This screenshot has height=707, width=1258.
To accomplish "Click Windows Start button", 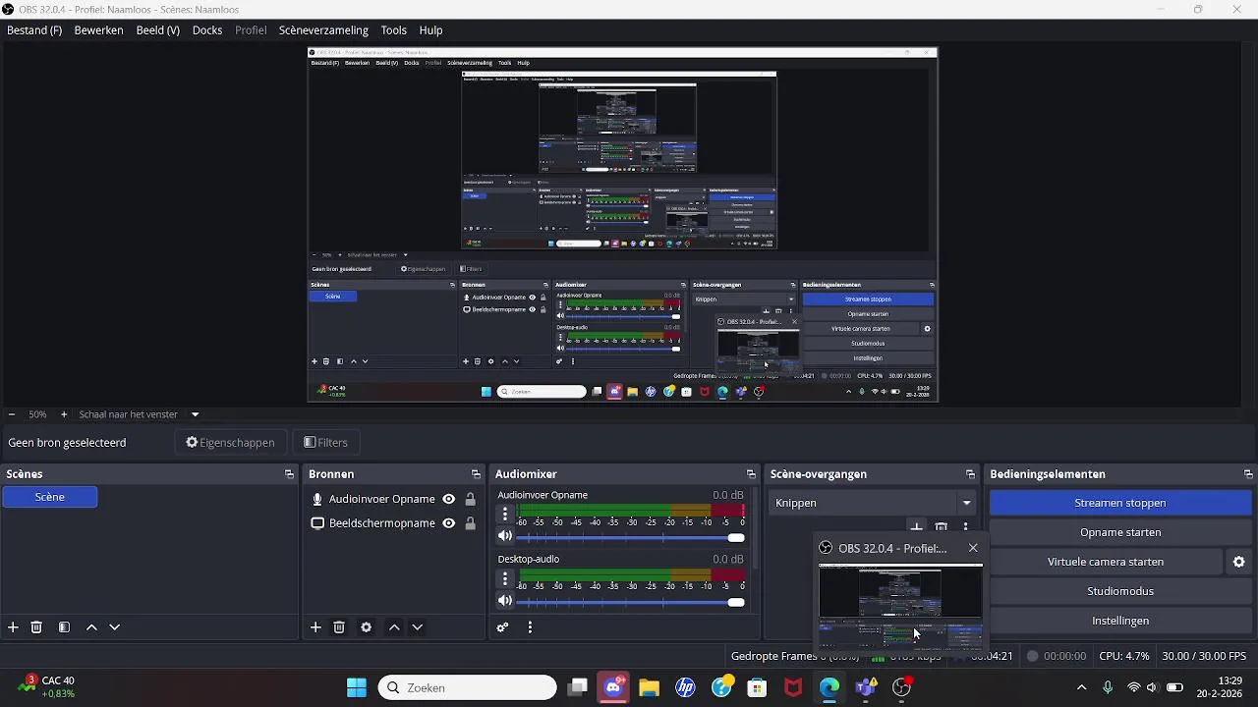I will pos(356,687).
